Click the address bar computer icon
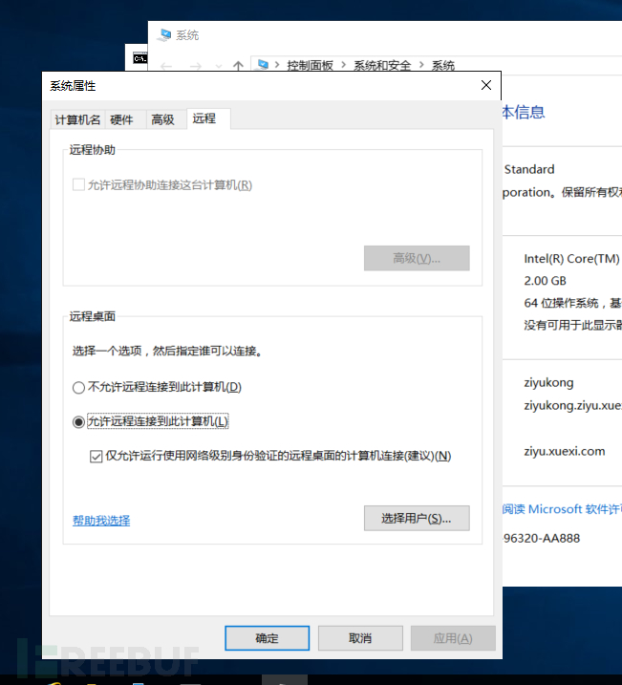Screen dimensions: 622x685 (x=263, y=65)
